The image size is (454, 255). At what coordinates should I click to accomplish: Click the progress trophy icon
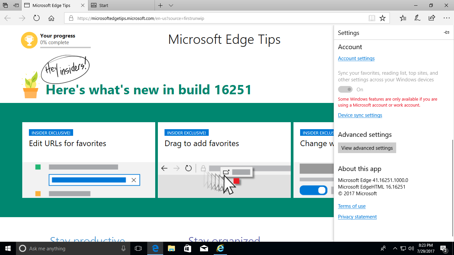pos(29,40)
